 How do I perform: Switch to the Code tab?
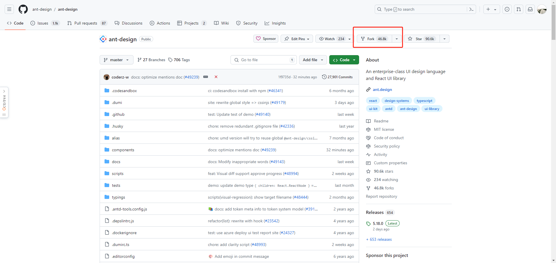coord(15,23)
